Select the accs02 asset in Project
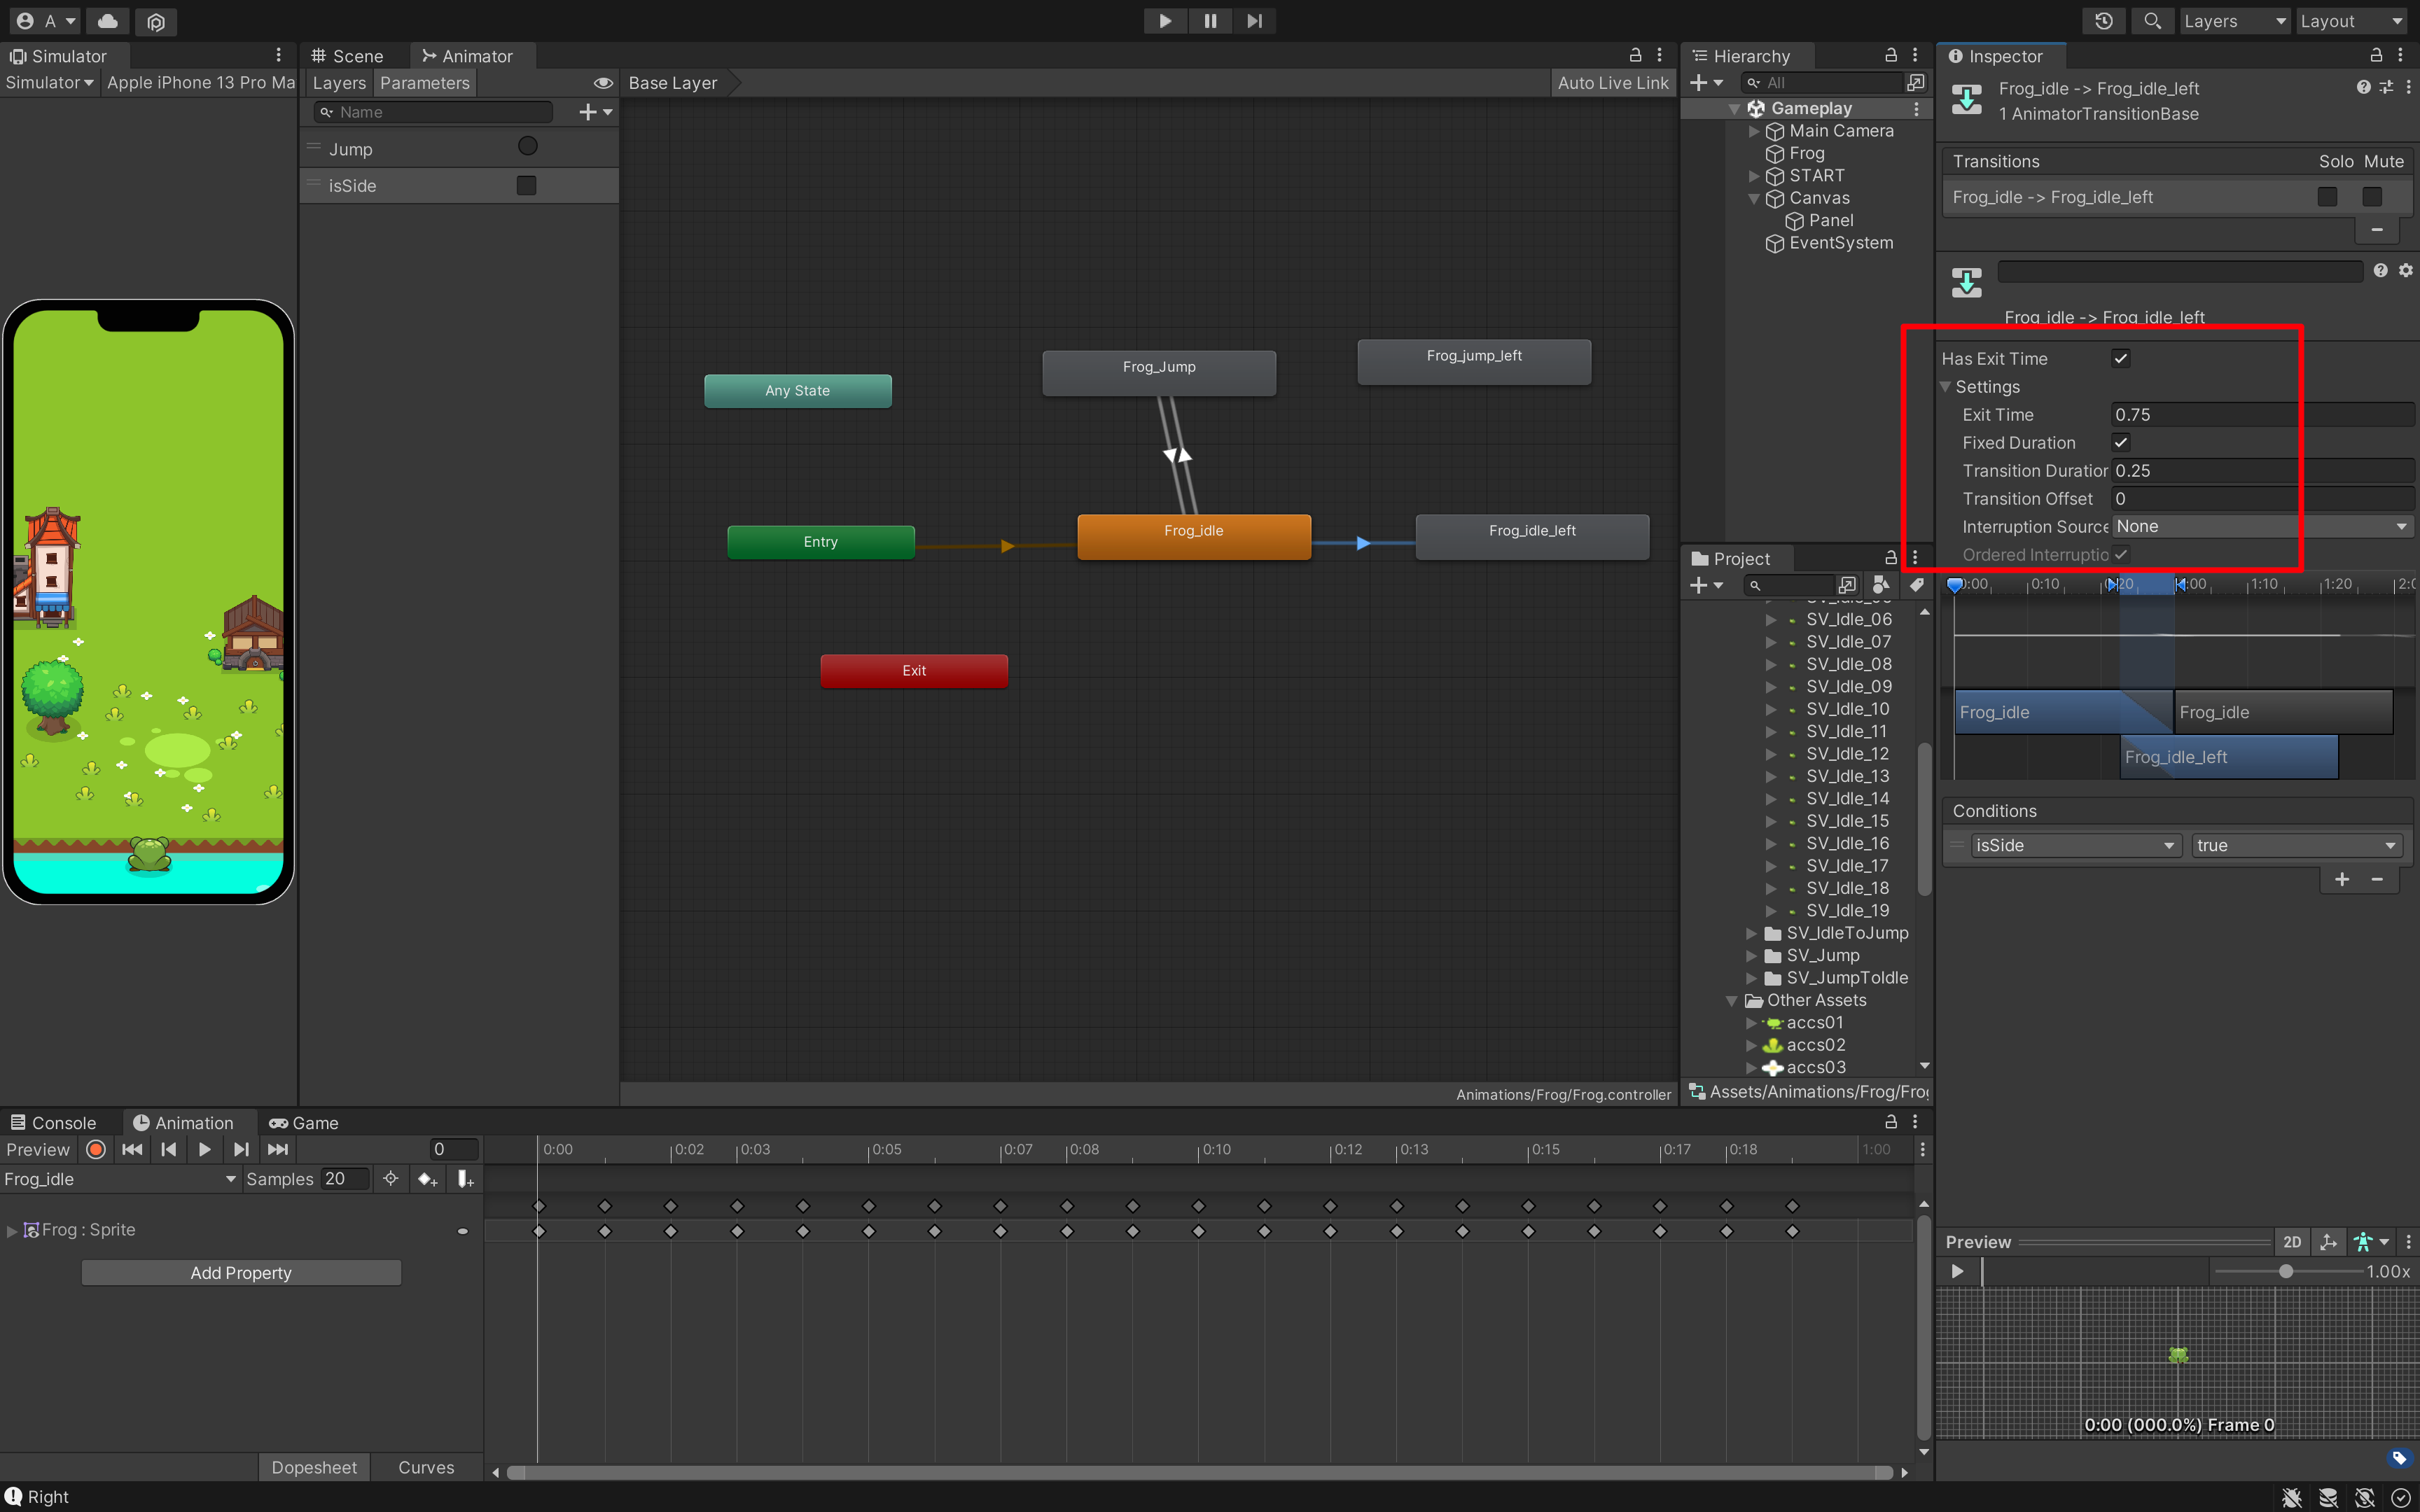The height and width of the screenshot is (1512, 2420). [1815, 1045]
